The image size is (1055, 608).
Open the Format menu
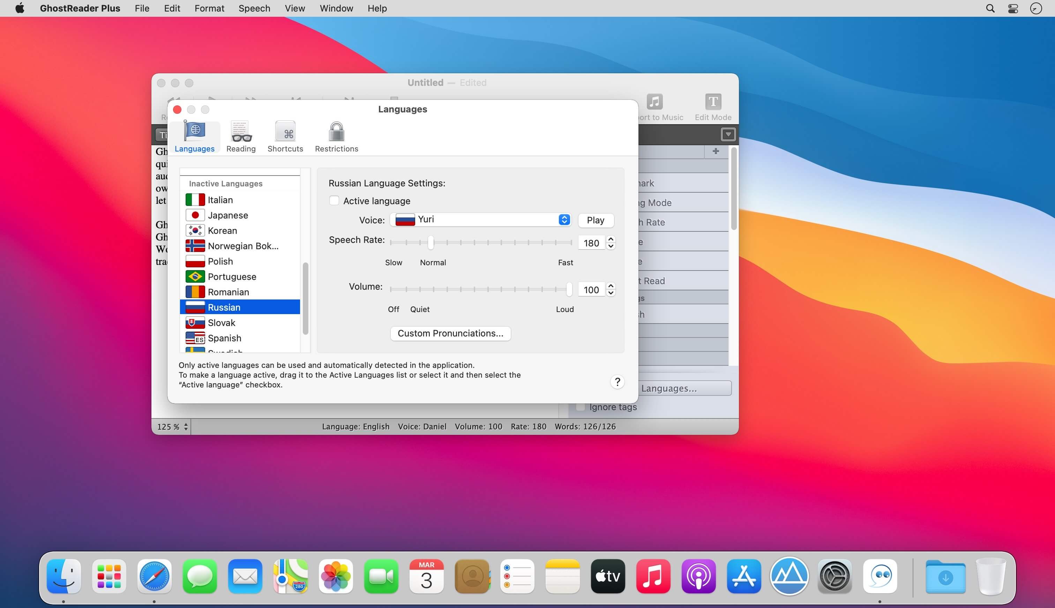coord(209,8)
